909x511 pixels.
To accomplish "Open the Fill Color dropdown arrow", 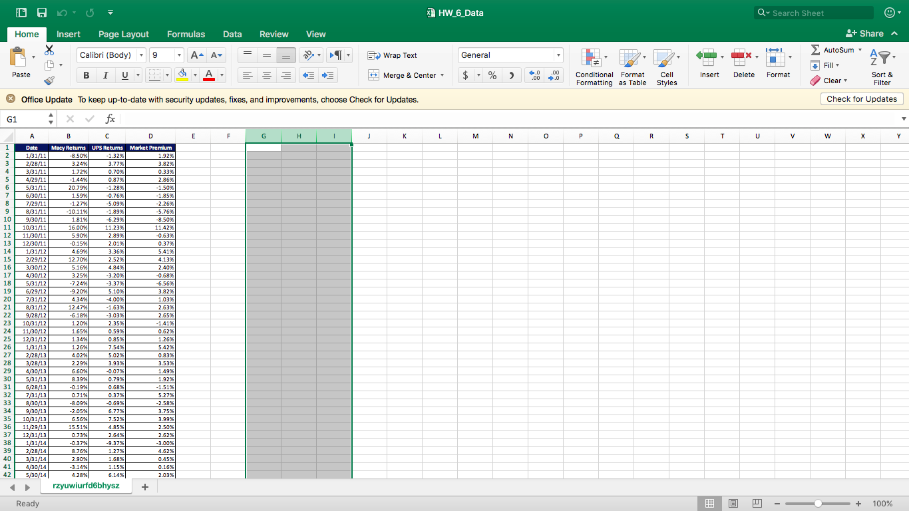I will click(195, 75).
